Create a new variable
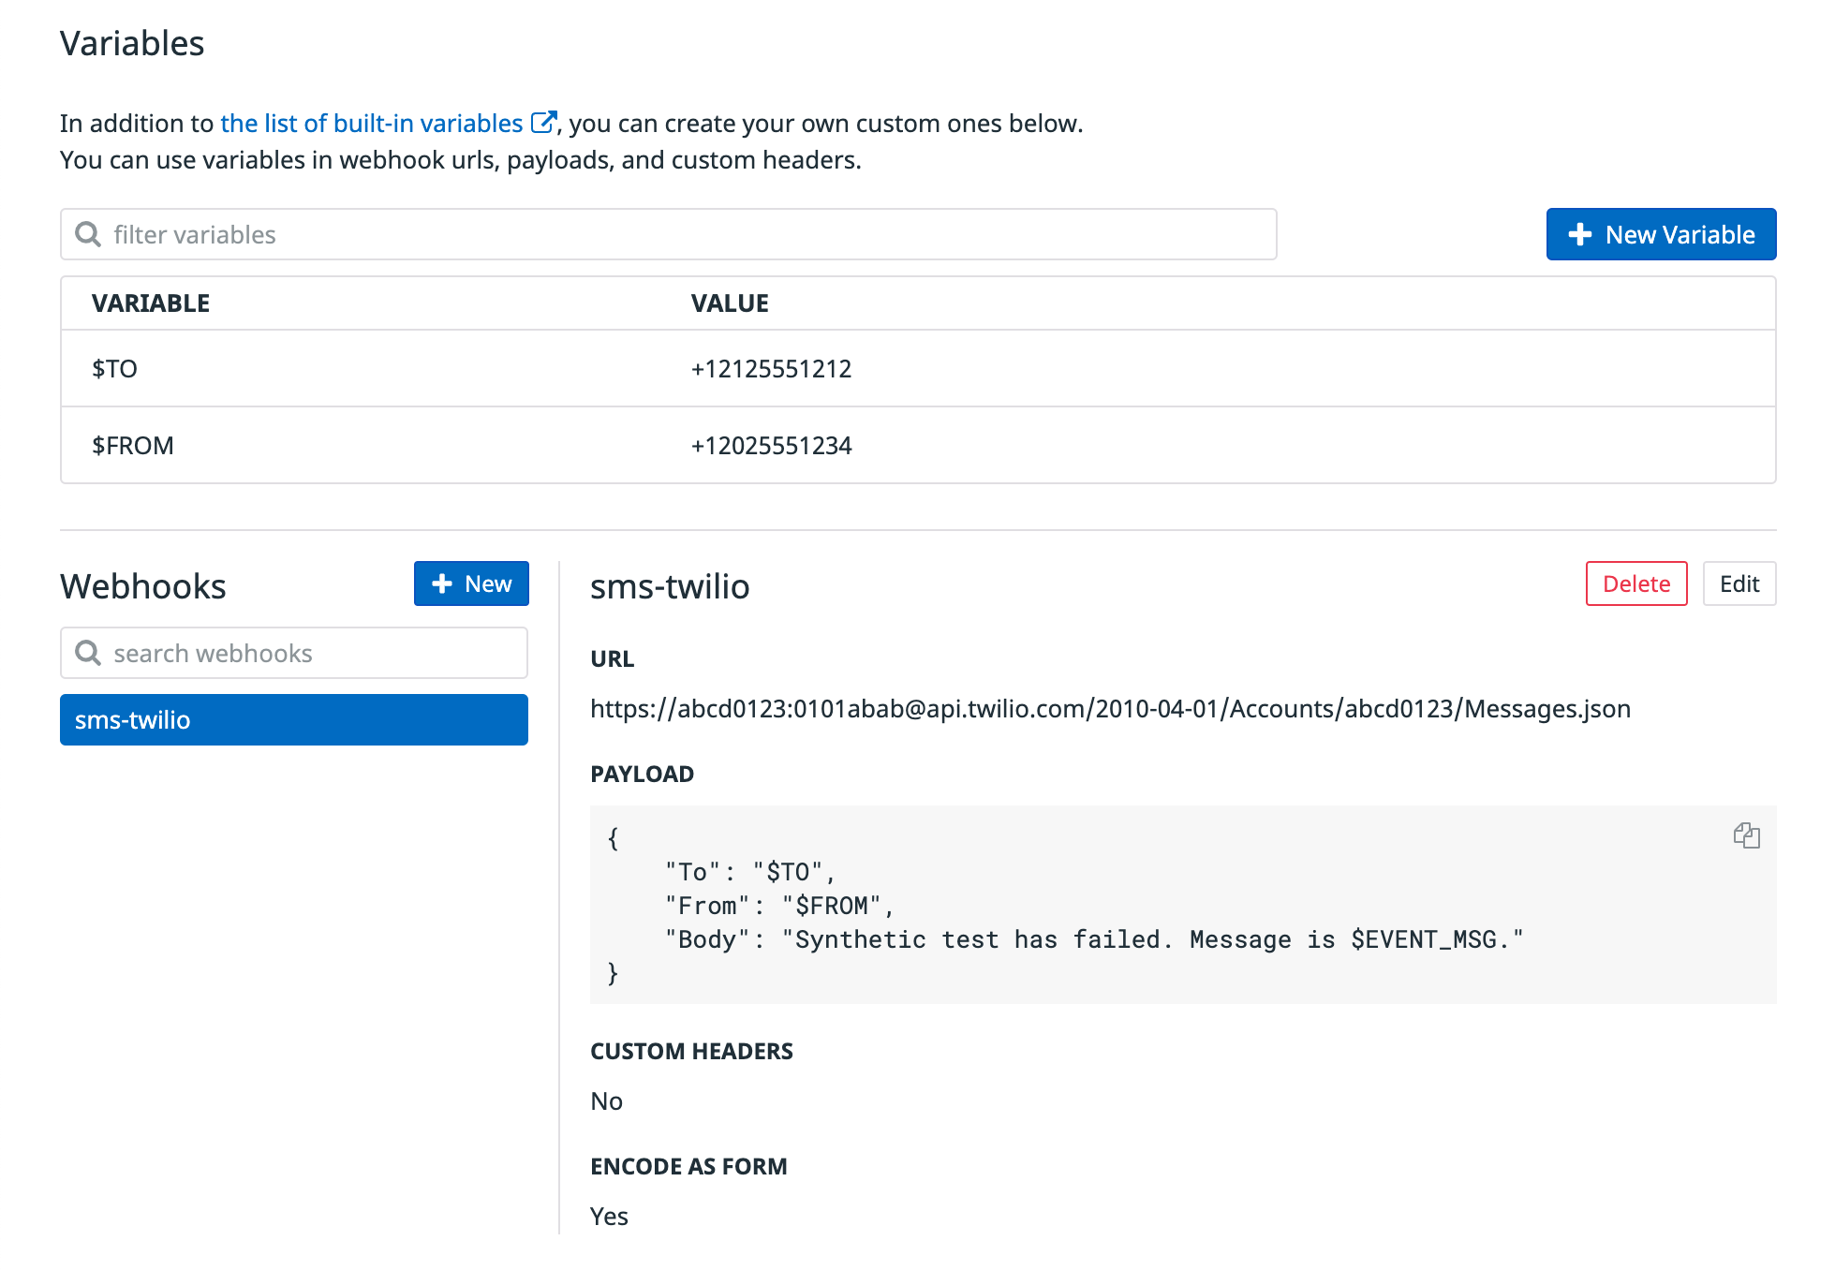Viewport: 1835px width, 1270px height. pyautogui.click(x=1661, y=234)
